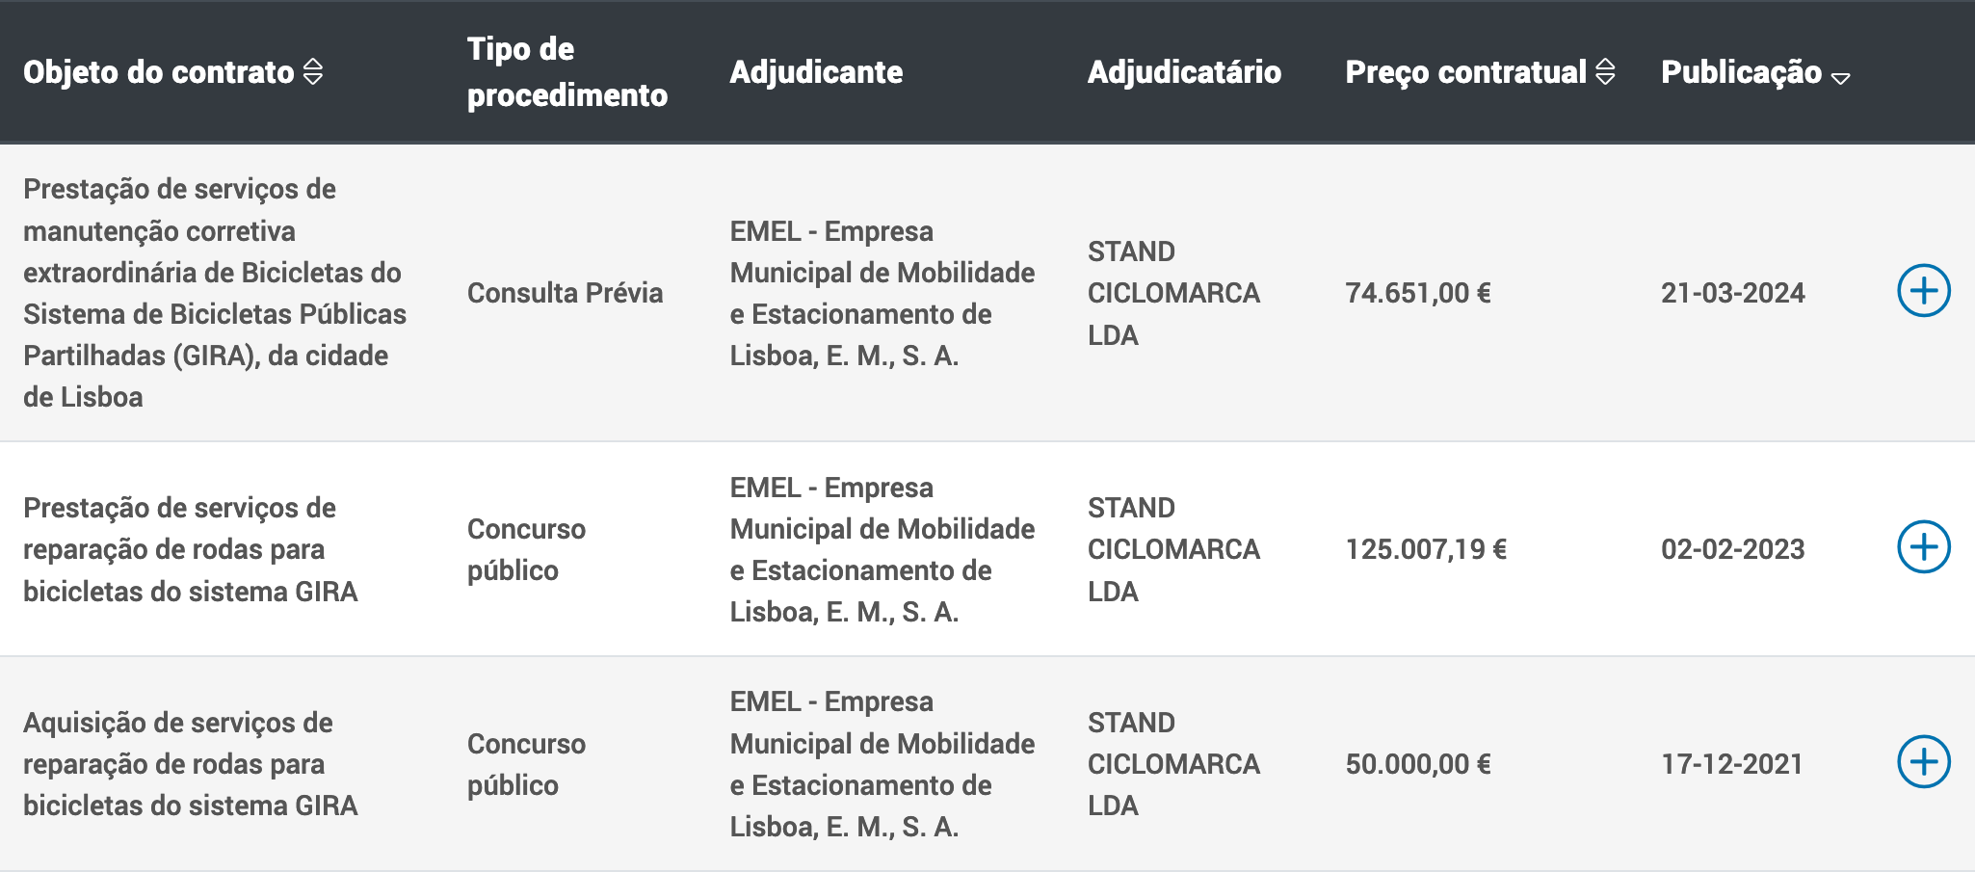Click STAND CICLOMARCA LDA in the first row
The image size is (1975, 872).
1173,293
